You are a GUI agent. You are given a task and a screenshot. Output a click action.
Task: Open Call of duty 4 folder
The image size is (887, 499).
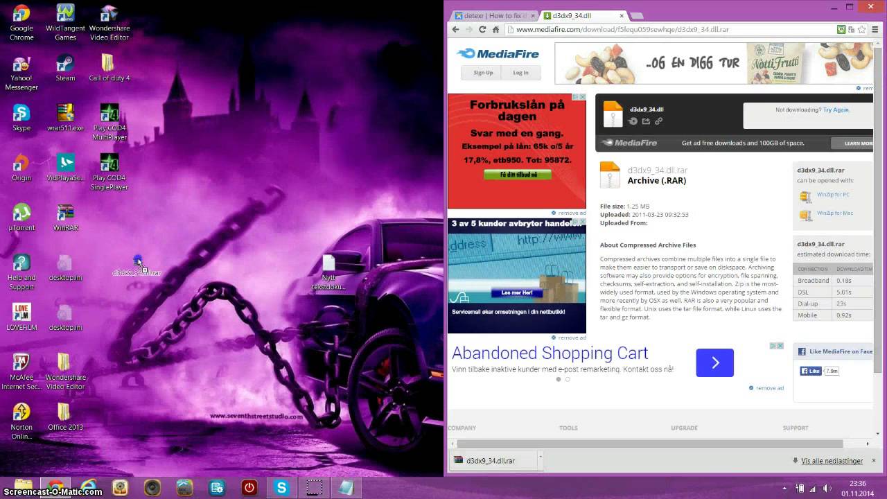tap(109, 68)
